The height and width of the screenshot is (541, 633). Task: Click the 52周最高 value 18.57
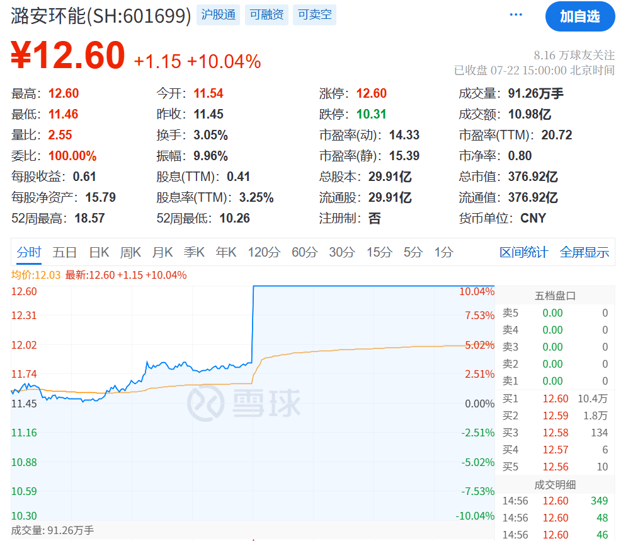point(89,219)
